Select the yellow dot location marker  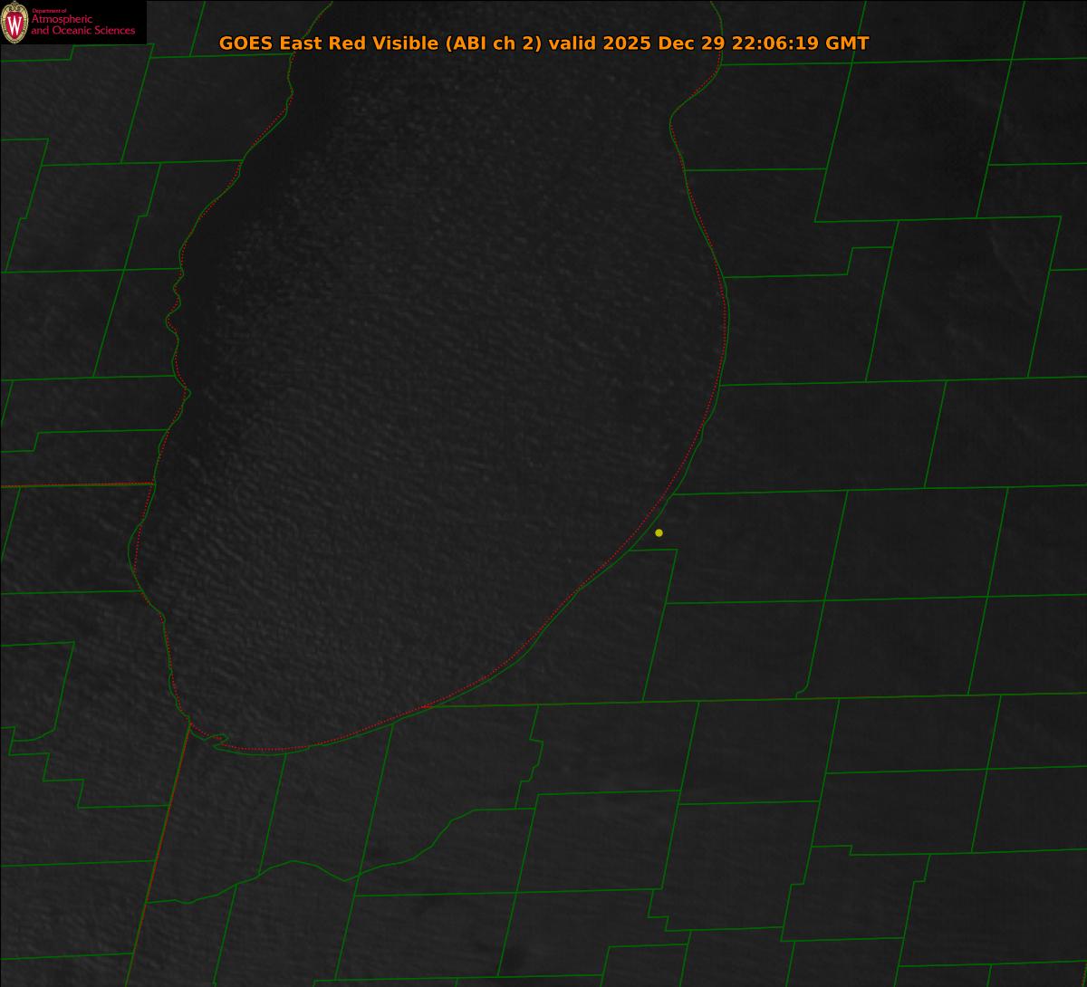pos(659,532)
